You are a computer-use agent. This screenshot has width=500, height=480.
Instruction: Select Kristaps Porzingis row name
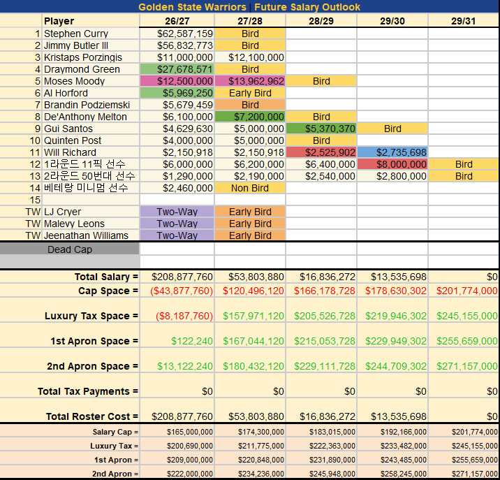click(x=91, y=57)
